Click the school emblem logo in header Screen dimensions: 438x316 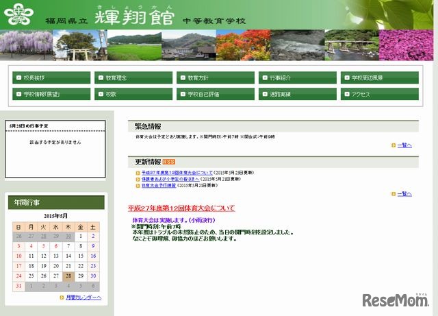(x=18, y=14)
